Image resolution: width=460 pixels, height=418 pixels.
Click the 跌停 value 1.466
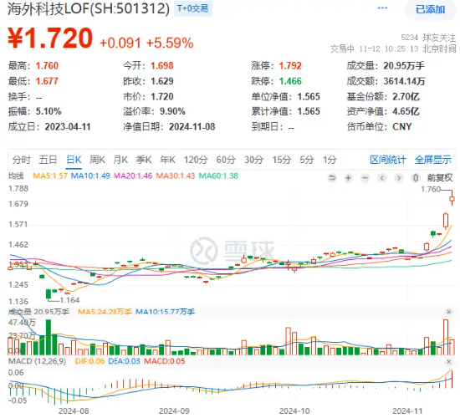[290, 81]
